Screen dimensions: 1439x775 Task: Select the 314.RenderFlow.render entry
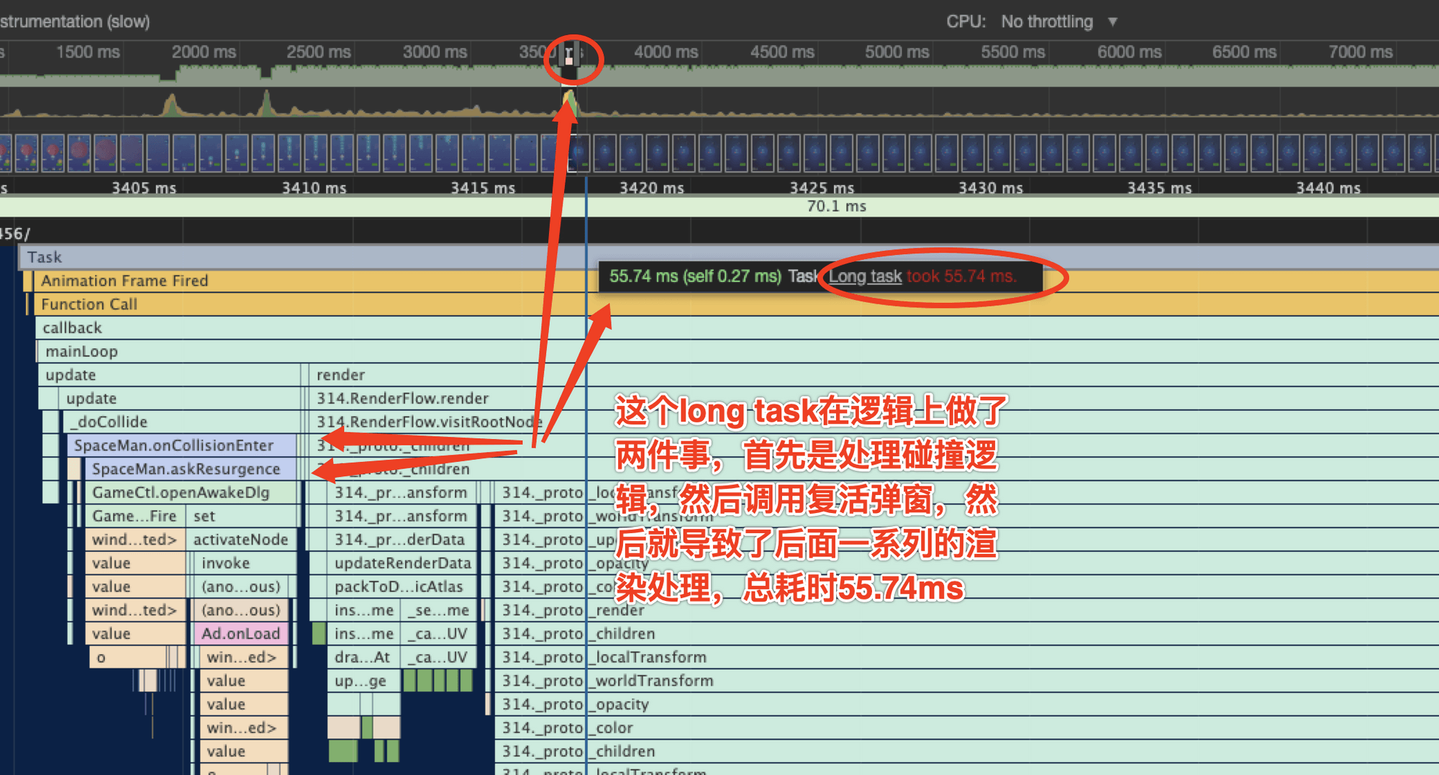(x=401, y=398)
